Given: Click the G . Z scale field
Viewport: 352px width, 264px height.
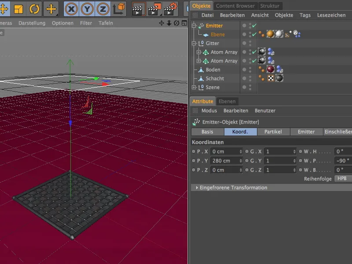Looking at the screenshot, I should coord(280,170).
